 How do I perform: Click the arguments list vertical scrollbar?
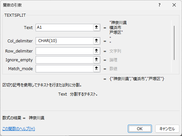174,43
